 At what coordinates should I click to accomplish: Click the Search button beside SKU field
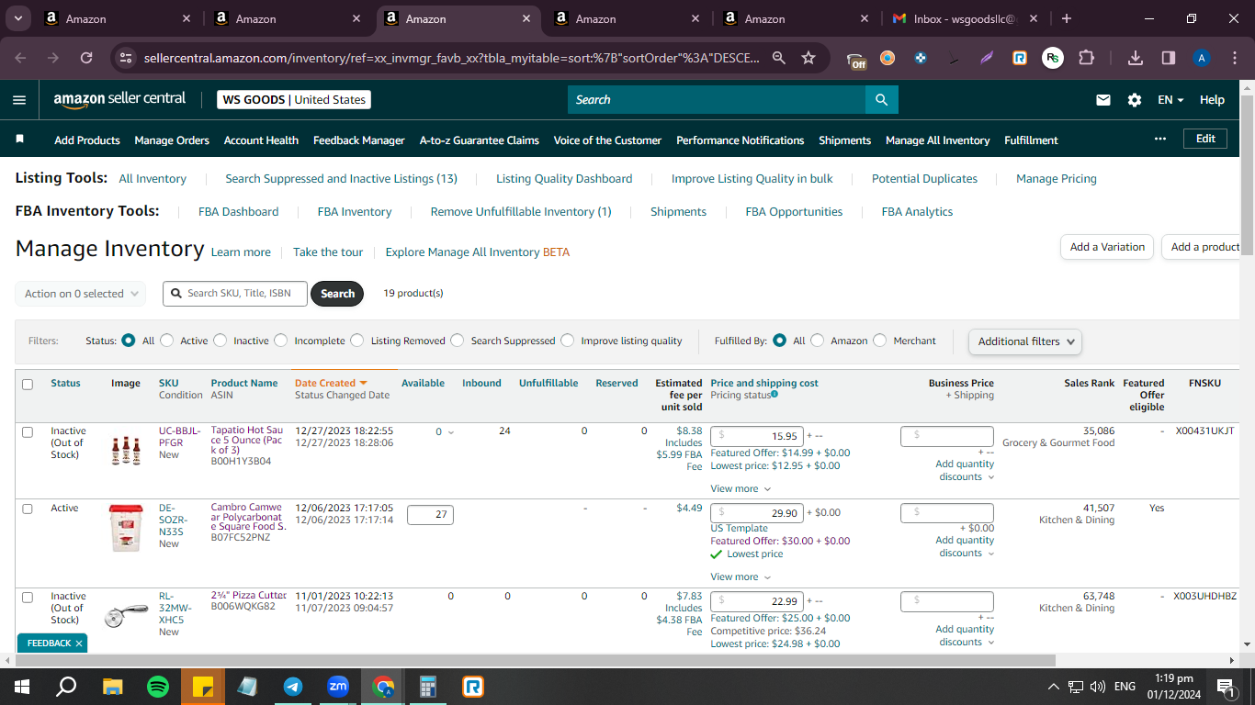coord(337,294)
